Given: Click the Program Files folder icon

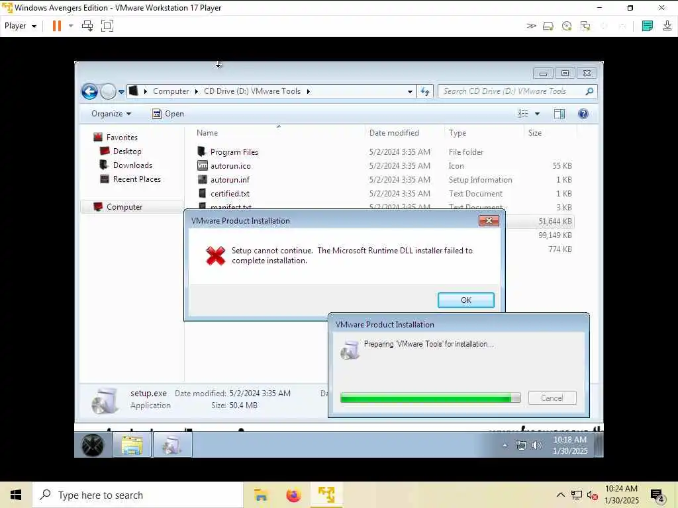Looking at the screenshot, I should [x=202, y=151].
